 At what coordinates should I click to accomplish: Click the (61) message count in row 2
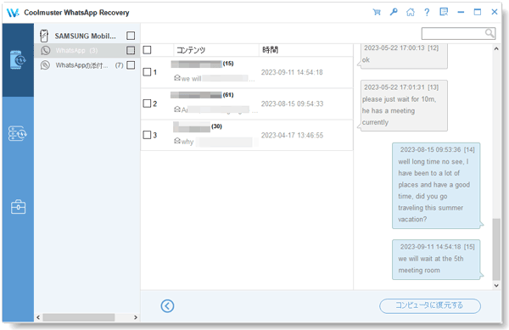[228, 95]
